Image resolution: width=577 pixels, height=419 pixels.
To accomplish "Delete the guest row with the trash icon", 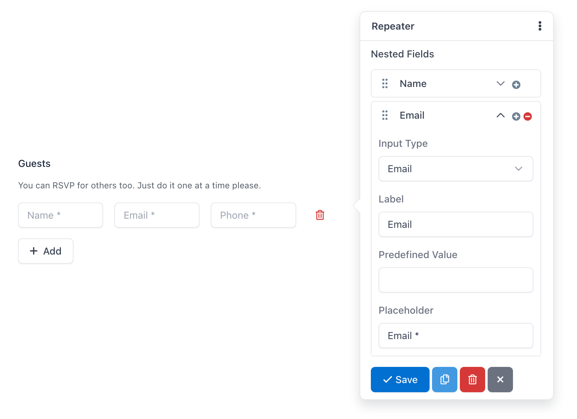I will coord(320,215).
